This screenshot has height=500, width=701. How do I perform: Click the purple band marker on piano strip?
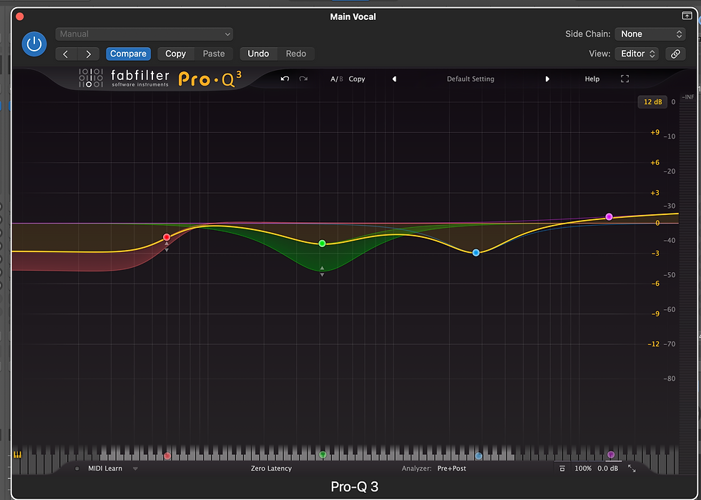(611, 454)
